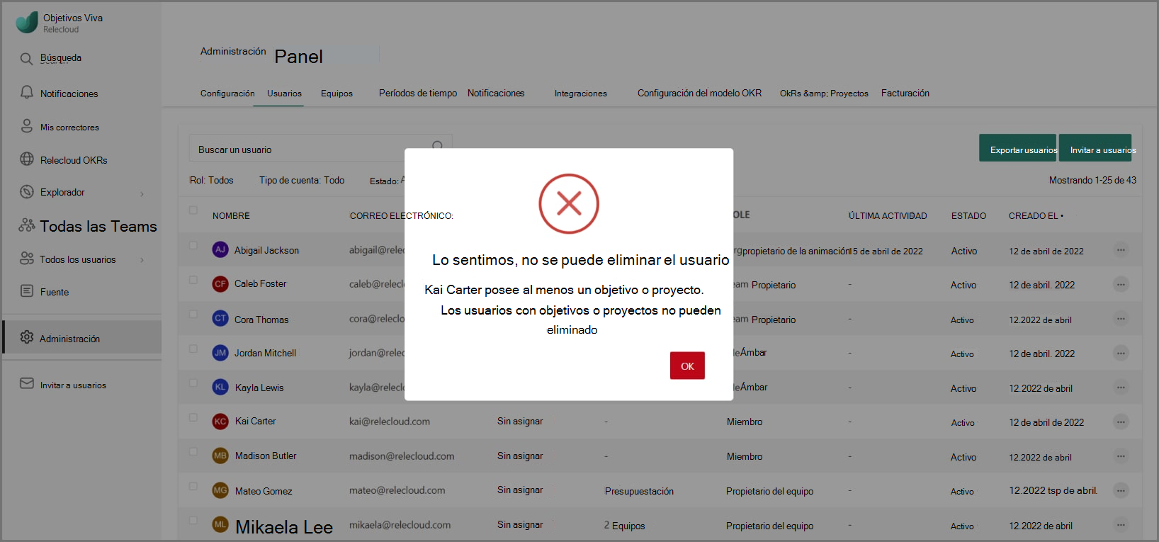
Task: Switch to Usuarios tab
Action: point(284,93)
